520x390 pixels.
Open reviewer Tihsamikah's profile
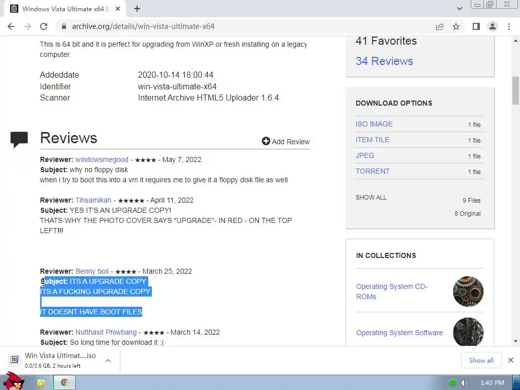point(93,200)
